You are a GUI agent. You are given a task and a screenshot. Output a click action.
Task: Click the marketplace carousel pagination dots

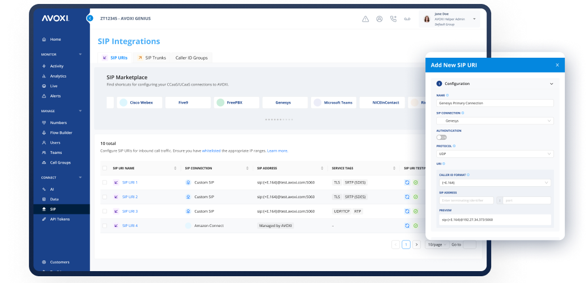279,119
